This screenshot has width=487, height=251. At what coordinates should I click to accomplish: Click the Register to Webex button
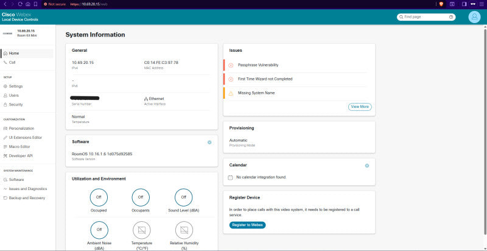[x=248, y=225]
